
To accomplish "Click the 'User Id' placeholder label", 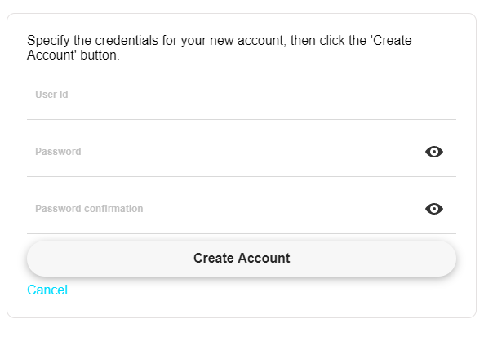I will click(x=51, y=95).
